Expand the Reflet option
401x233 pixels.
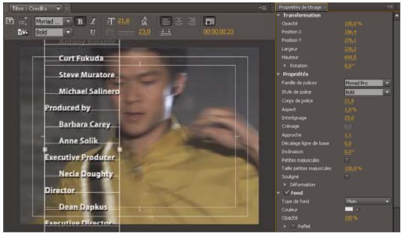[x=285, y=226]
